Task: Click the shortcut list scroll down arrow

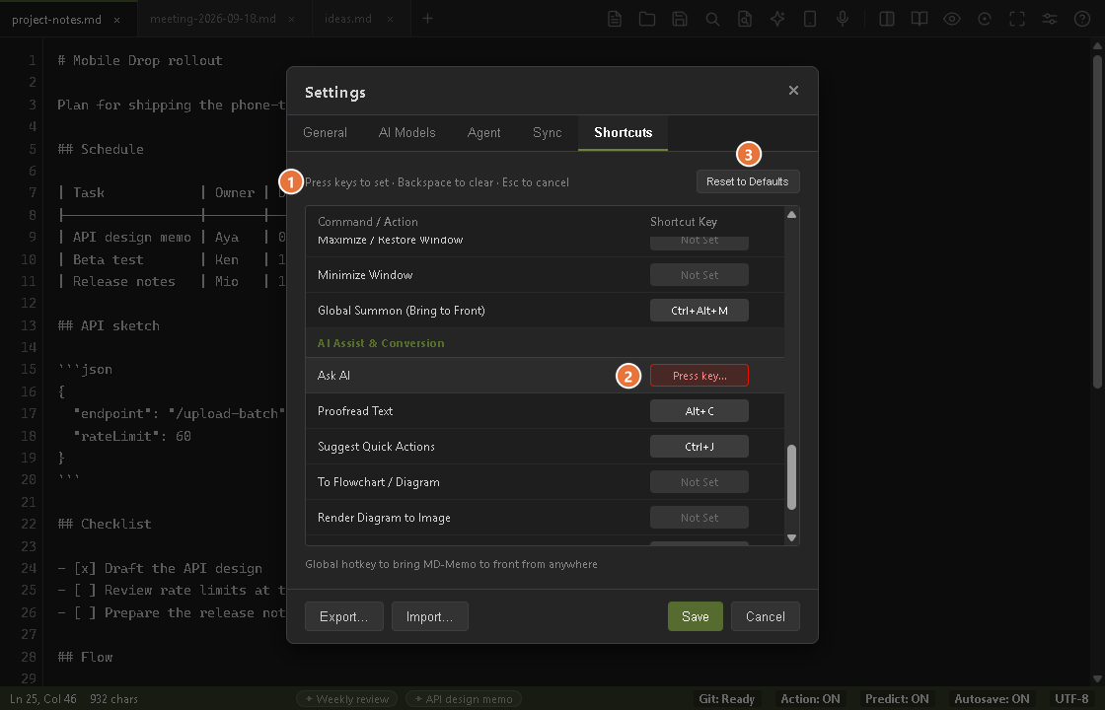Action: tap(791, 537)
